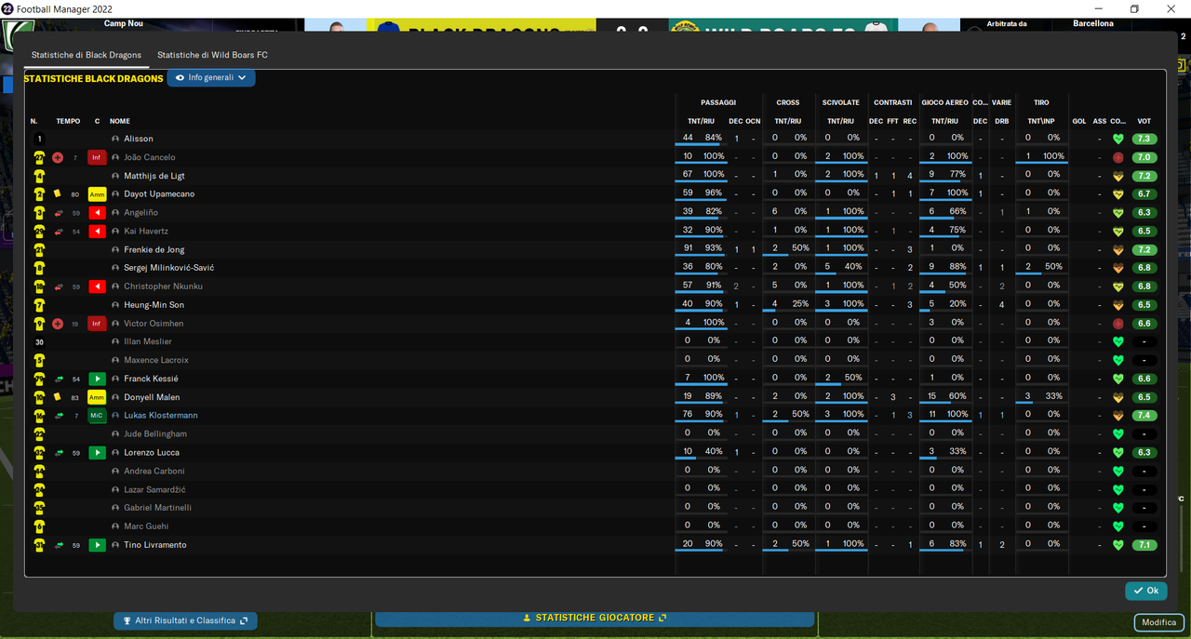Open Altri Risultati e Classifica

pyautogui.click(x=185, y=620)
